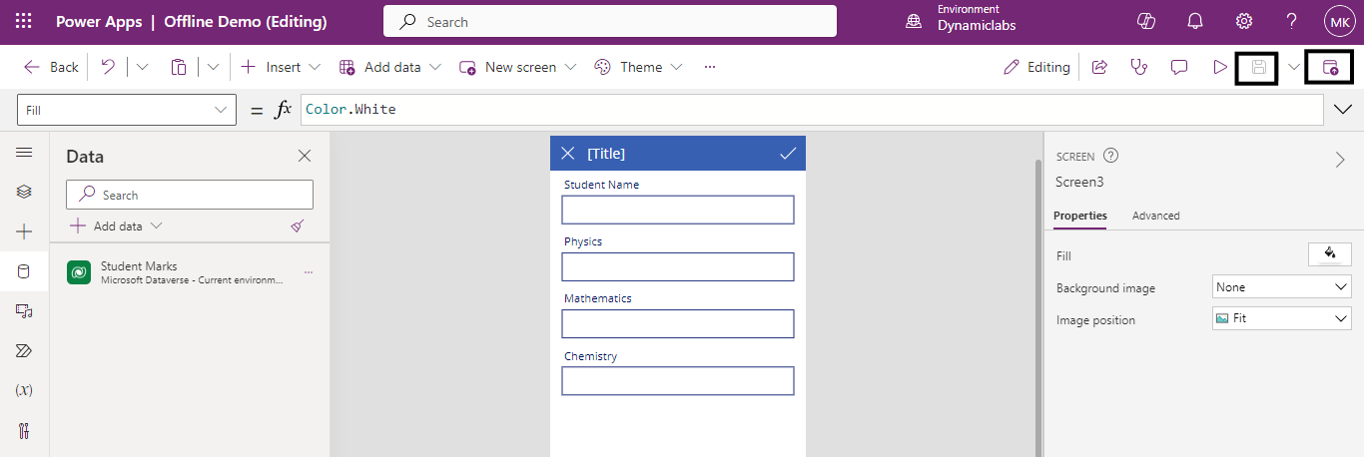The image size is (1364, 457).
Task: Open the App checker stethoscope icon
Action: tap(1138, 67)
